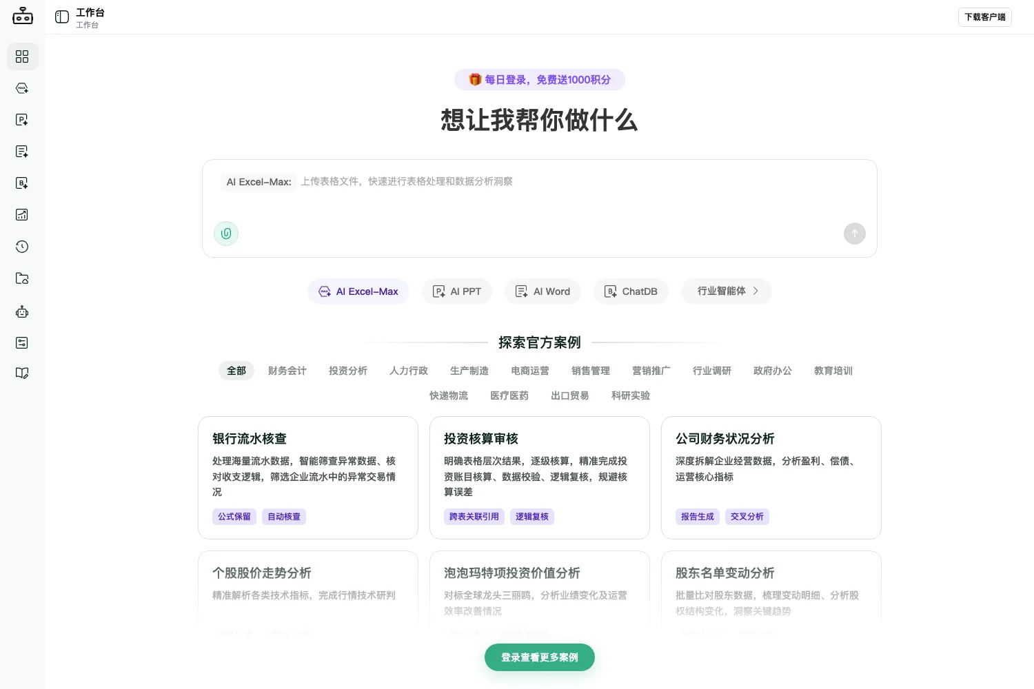Switch to the 医疗医药 category tab
The image size is (1034, 689).
tap(509, 395)
